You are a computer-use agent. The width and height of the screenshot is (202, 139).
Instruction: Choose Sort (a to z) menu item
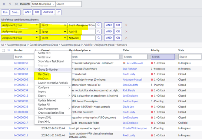pos(44,53)
